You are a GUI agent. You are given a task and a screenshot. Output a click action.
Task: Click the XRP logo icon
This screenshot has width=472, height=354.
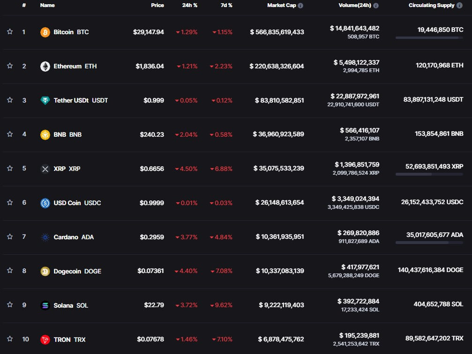[45, 169]
